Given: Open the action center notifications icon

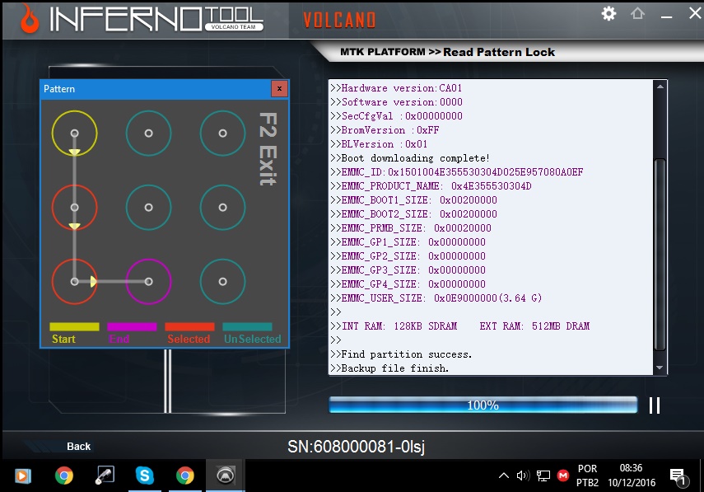Looking at the screenshot, I should 678,476.
